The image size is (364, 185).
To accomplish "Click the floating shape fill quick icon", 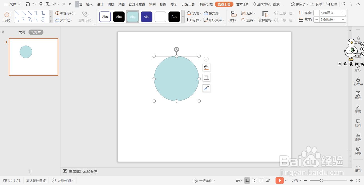I will [206, 67].
